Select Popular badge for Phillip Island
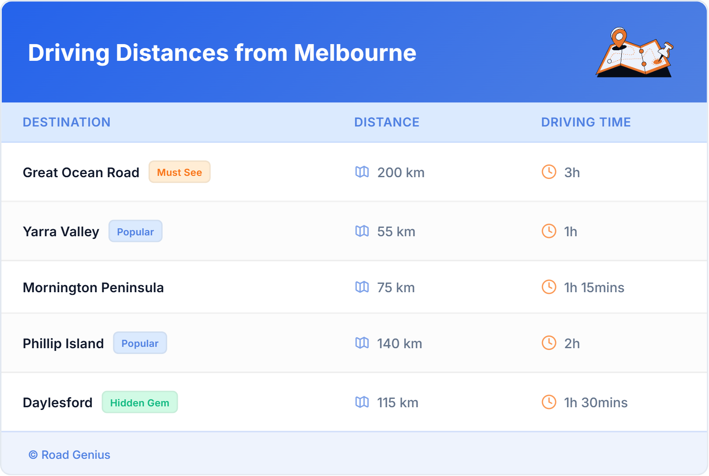Viewport: 709px width, 476px height. point(140,343)
